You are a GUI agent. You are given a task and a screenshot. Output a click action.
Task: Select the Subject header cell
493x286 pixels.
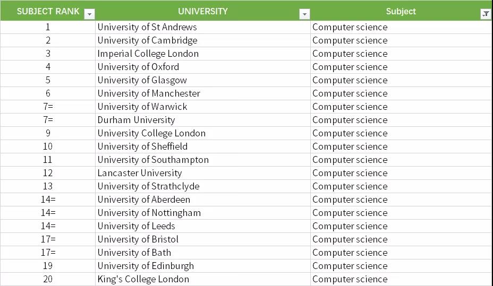pyautogui.click(x=401, y=11)
